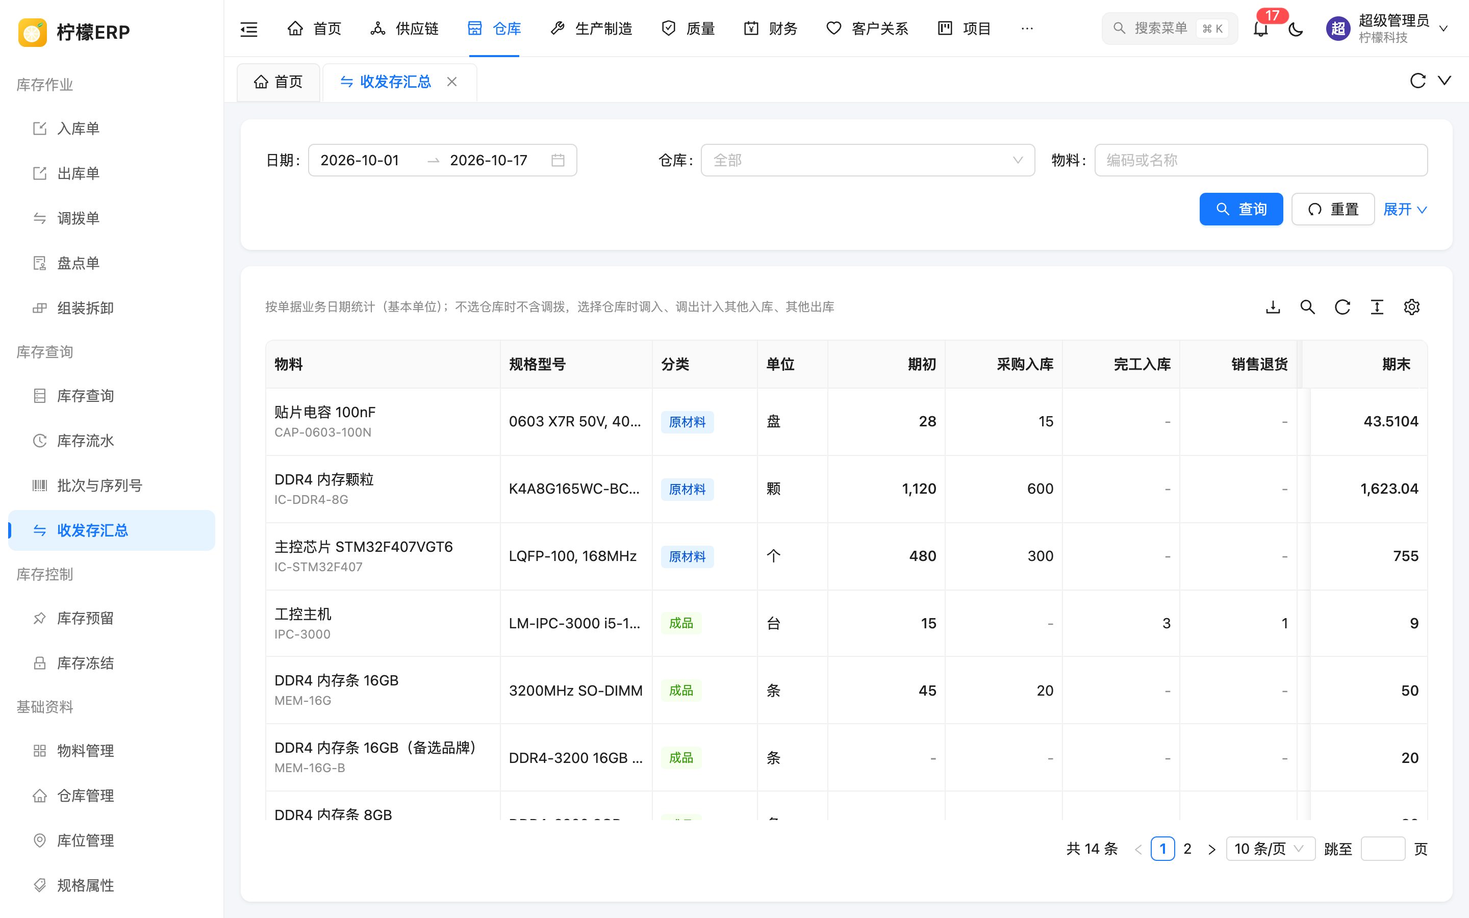Click the end date 2026-10-17 field
Screen dimensions: 1469x918
tap(489, 160)
